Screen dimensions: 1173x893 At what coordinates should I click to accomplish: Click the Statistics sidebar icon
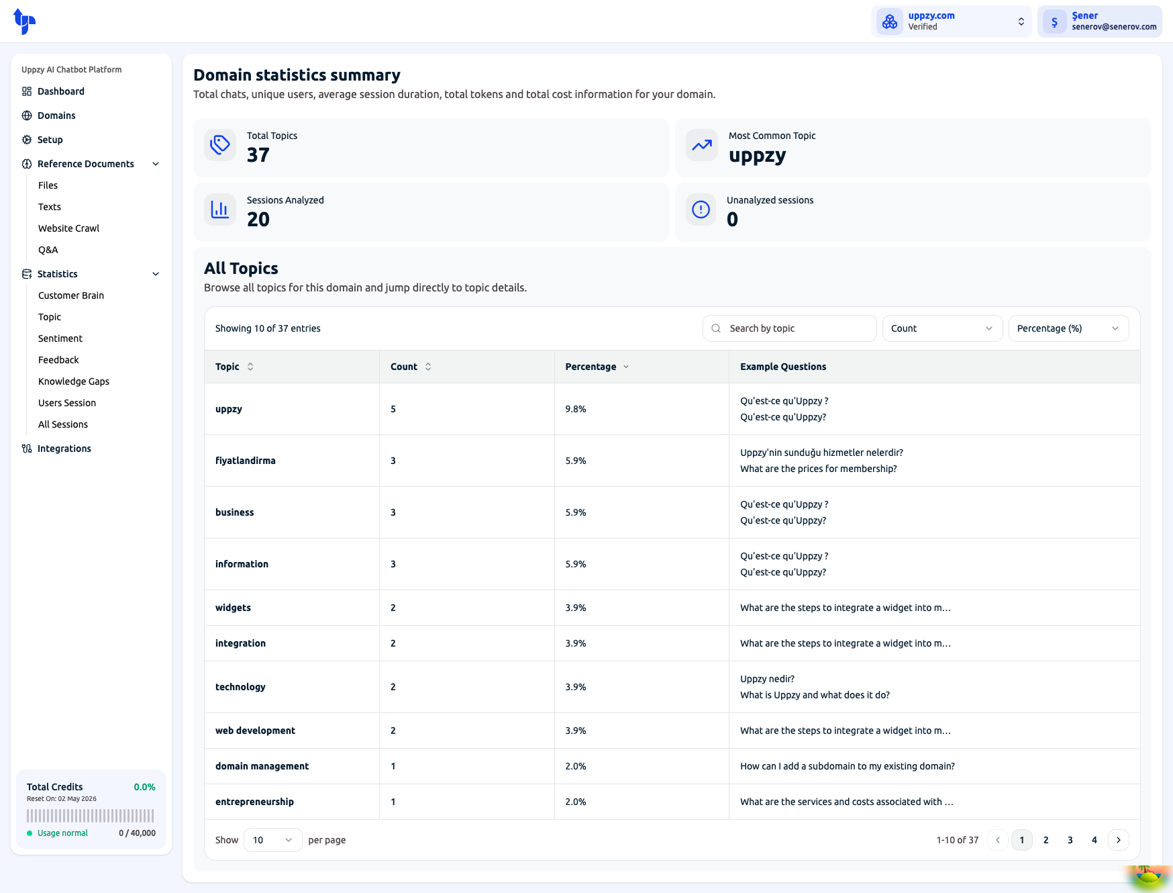click(x=27, y=274)
